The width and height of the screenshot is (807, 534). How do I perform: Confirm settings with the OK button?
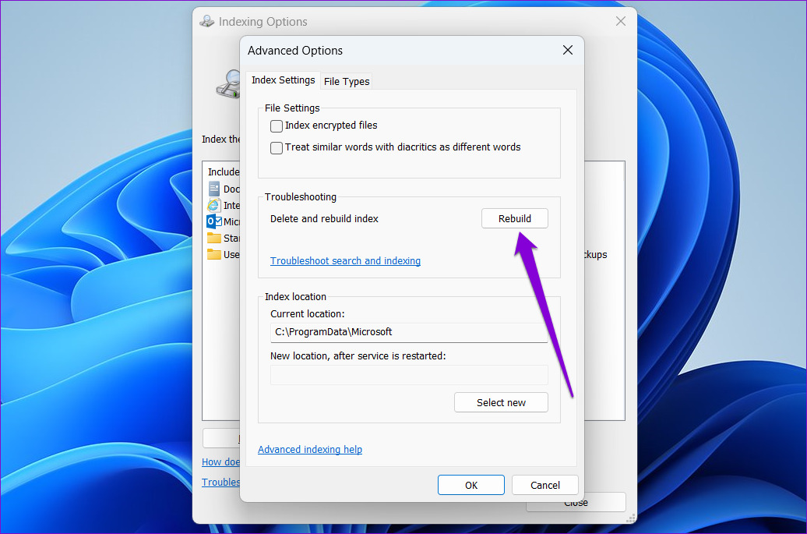[471, 485]
